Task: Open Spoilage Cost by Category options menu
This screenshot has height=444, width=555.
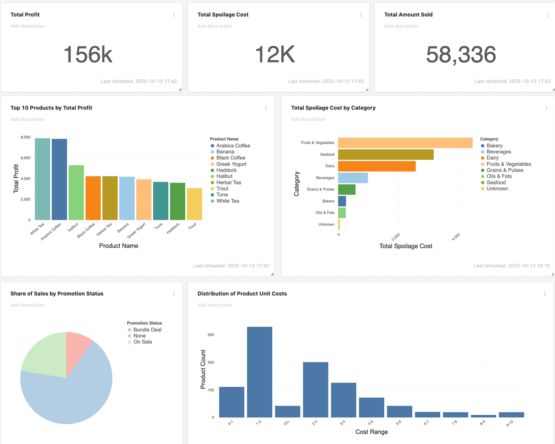Action: (x=546, y=108)
